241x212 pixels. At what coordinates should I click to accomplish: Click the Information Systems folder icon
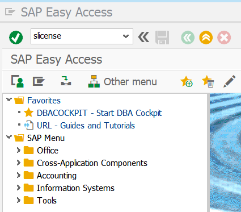pyautogui.click(x=29, y=188)
